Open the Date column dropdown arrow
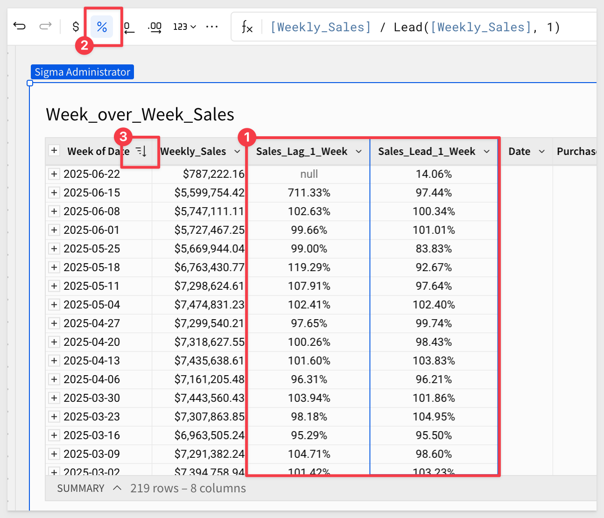This screenshot has width=604, height=518. [541, 152]
